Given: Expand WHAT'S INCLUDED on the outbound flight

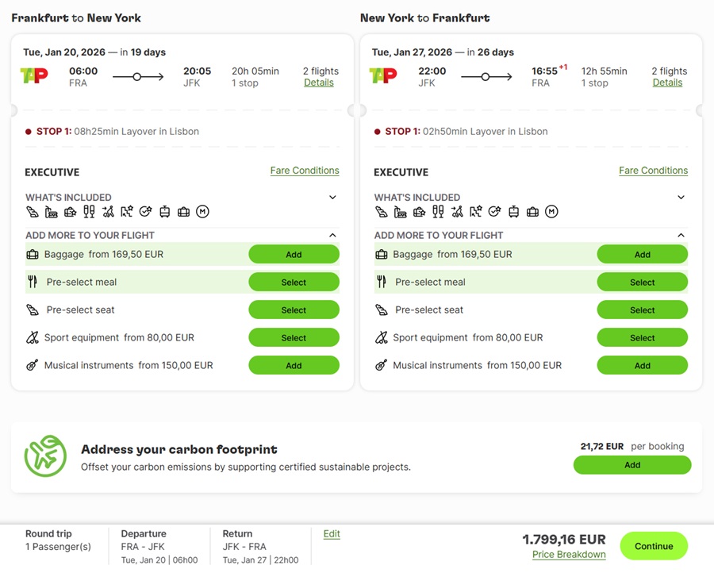Looking at the screenshot, I should (332, 197).
